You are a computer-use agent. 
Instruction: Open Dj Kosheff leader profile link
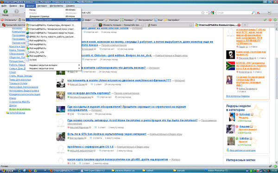(x=245, y=114)
